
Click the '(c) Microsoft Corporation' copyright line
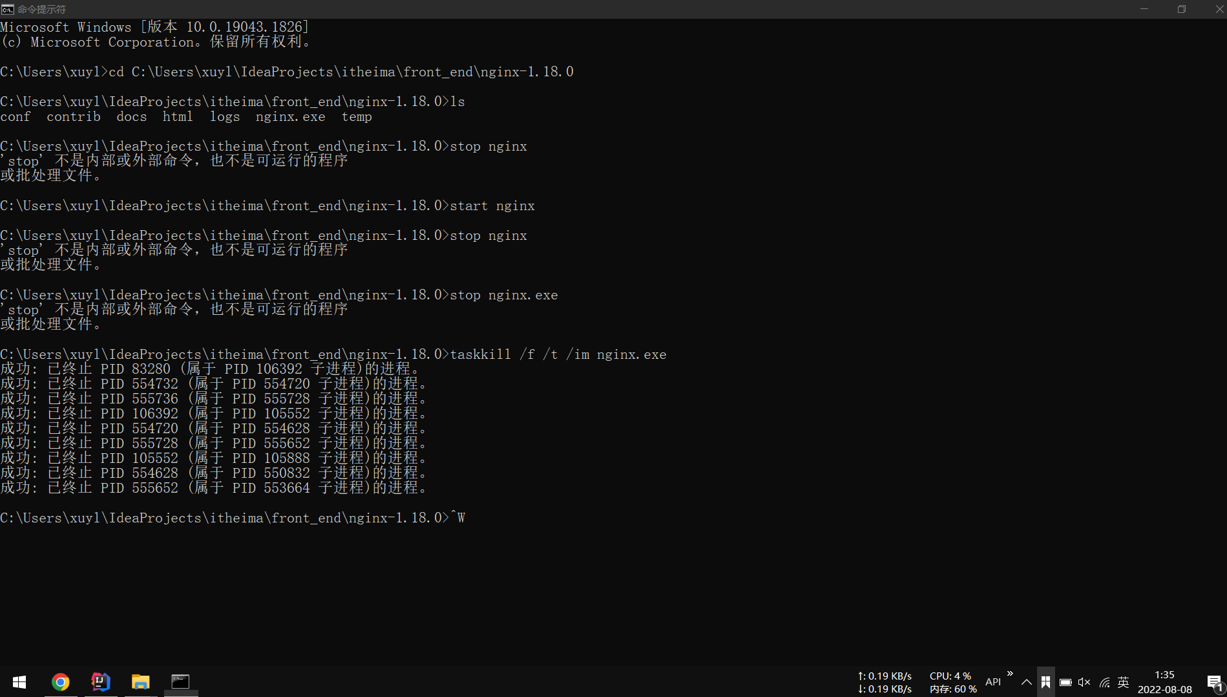(155, 41)
